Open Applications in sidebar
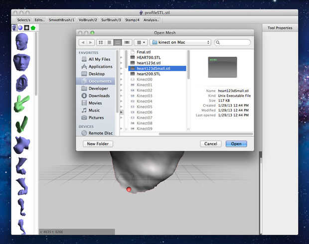This screenshot has height=244, width=309. (97, 67)
